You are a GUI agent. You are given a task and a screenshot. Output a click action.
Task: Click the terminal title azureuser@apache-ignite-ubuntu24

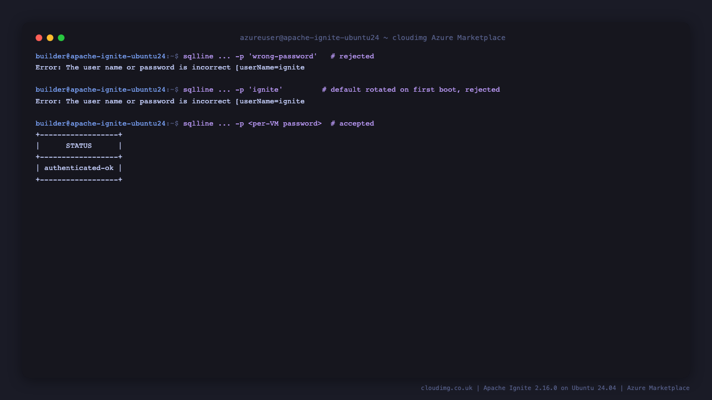click(373, 38)
